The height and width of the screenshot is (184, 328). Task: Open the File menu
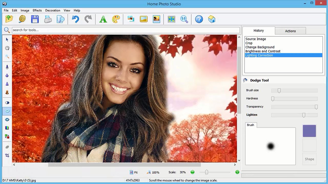click(x=6, y=10)
